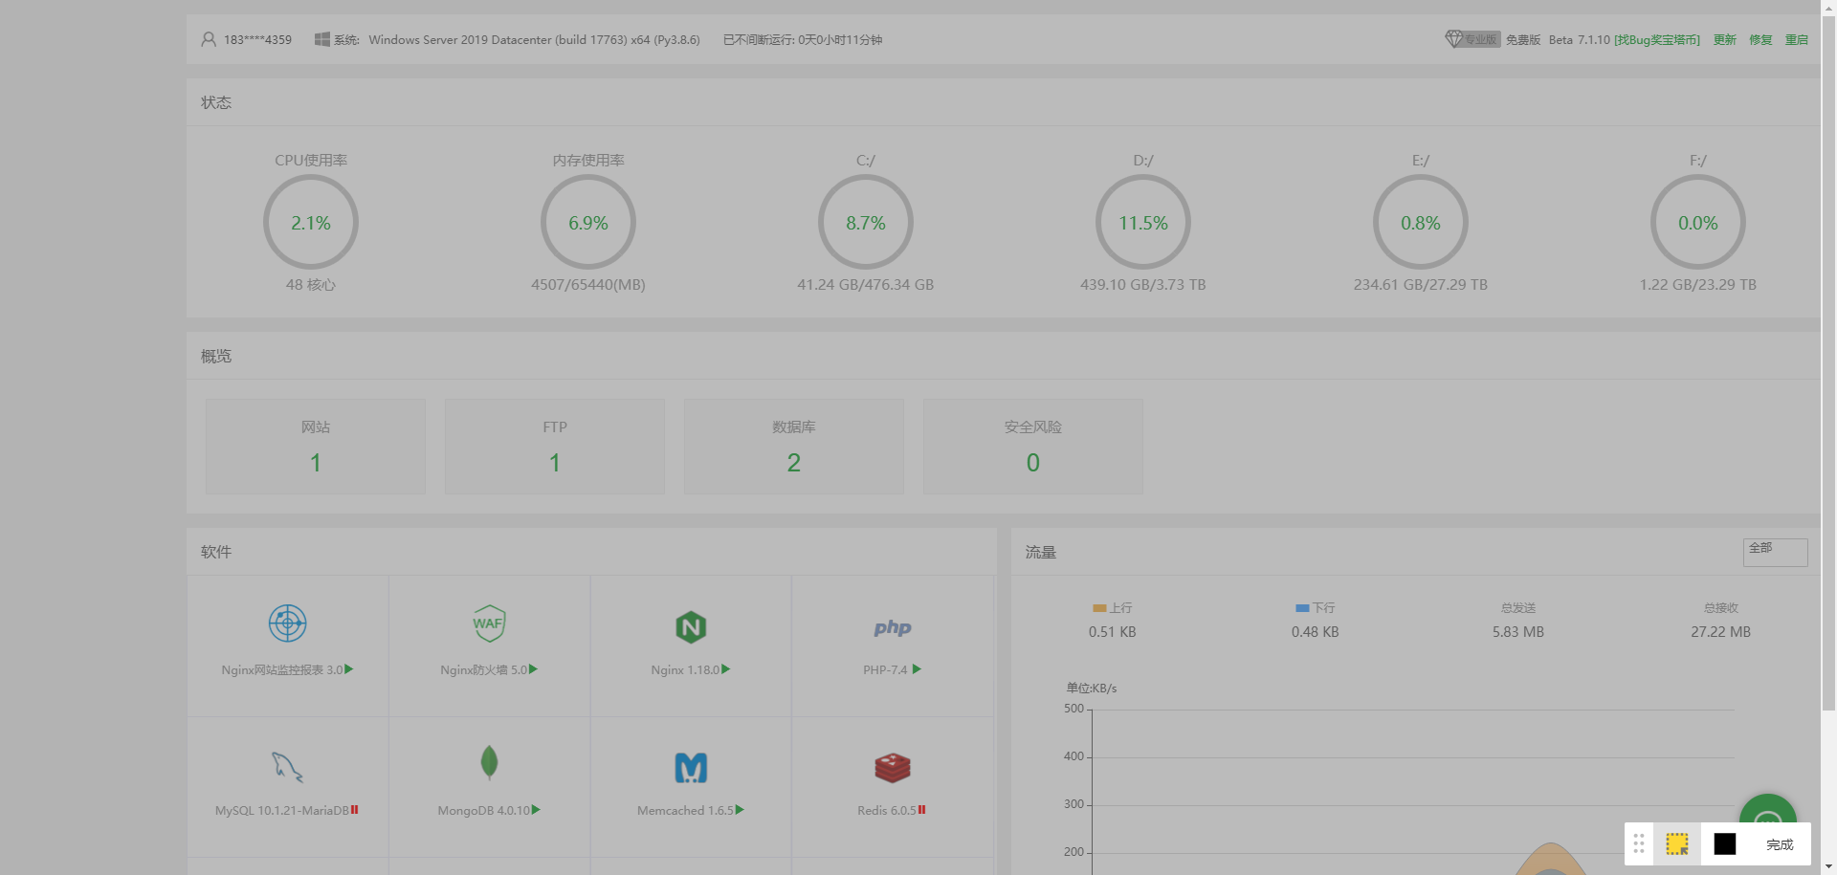Click the Redis 6.0.5 label text
The width and height of the screenshot is (1837, 875).
pyautogui.click(x=887, y=811)
